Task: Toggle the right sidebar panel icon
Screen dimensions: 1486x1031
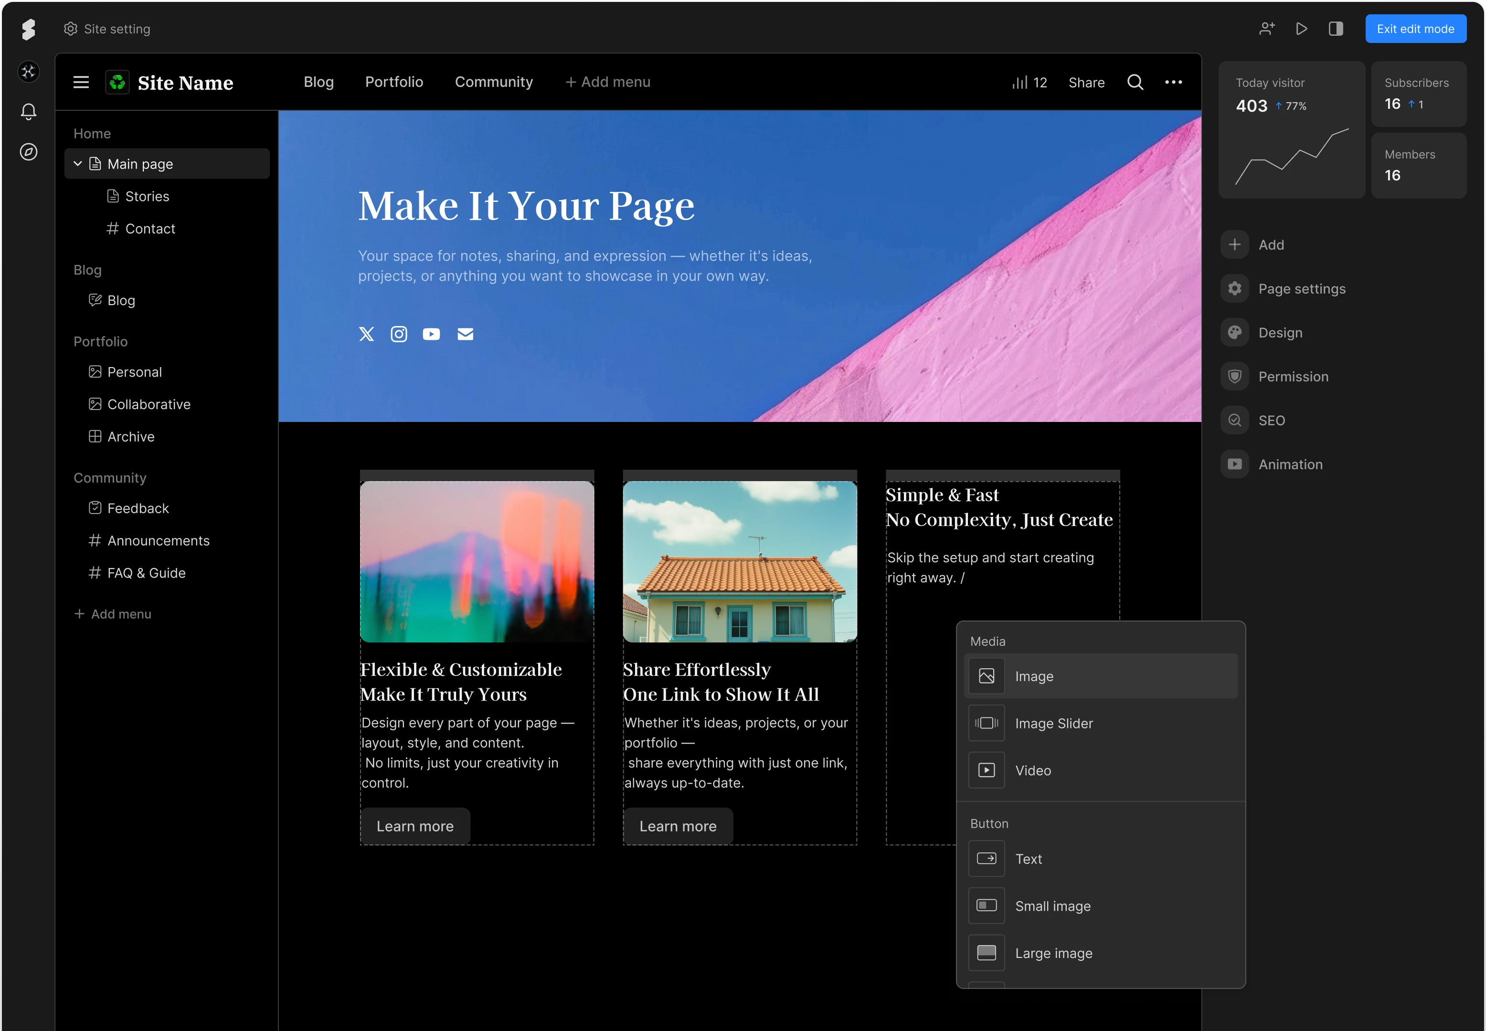Action: point(1336,29)
